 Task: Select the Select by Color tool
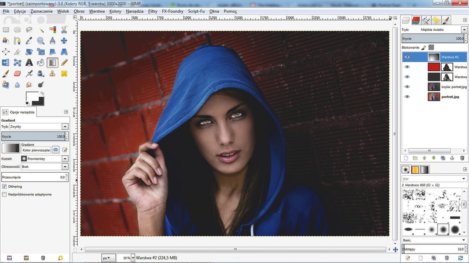[x=52, y=30]
